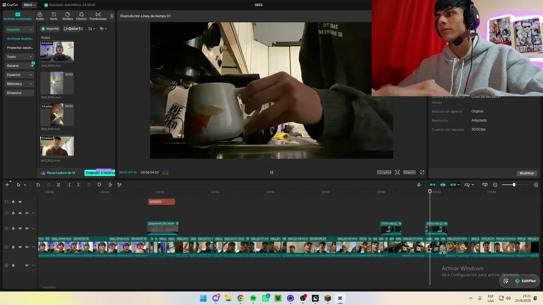Open Google Chrome from the taskbar
543x305 pixels.
click(241, 298)
